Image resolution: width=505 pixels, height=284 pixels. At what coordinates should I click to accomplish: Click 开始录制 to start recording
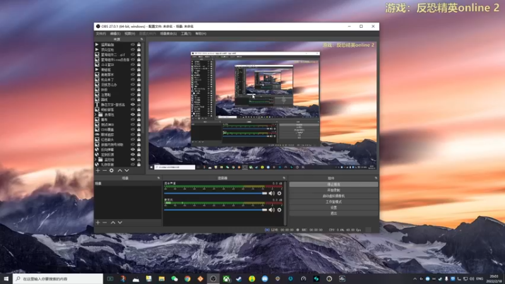tap(333, 191)
